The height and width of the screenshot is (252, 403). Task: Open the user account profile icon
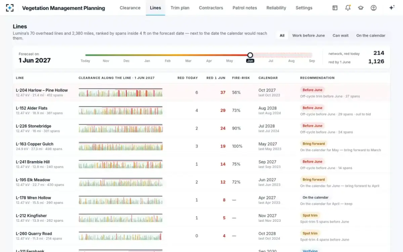[x=373, y=8]
